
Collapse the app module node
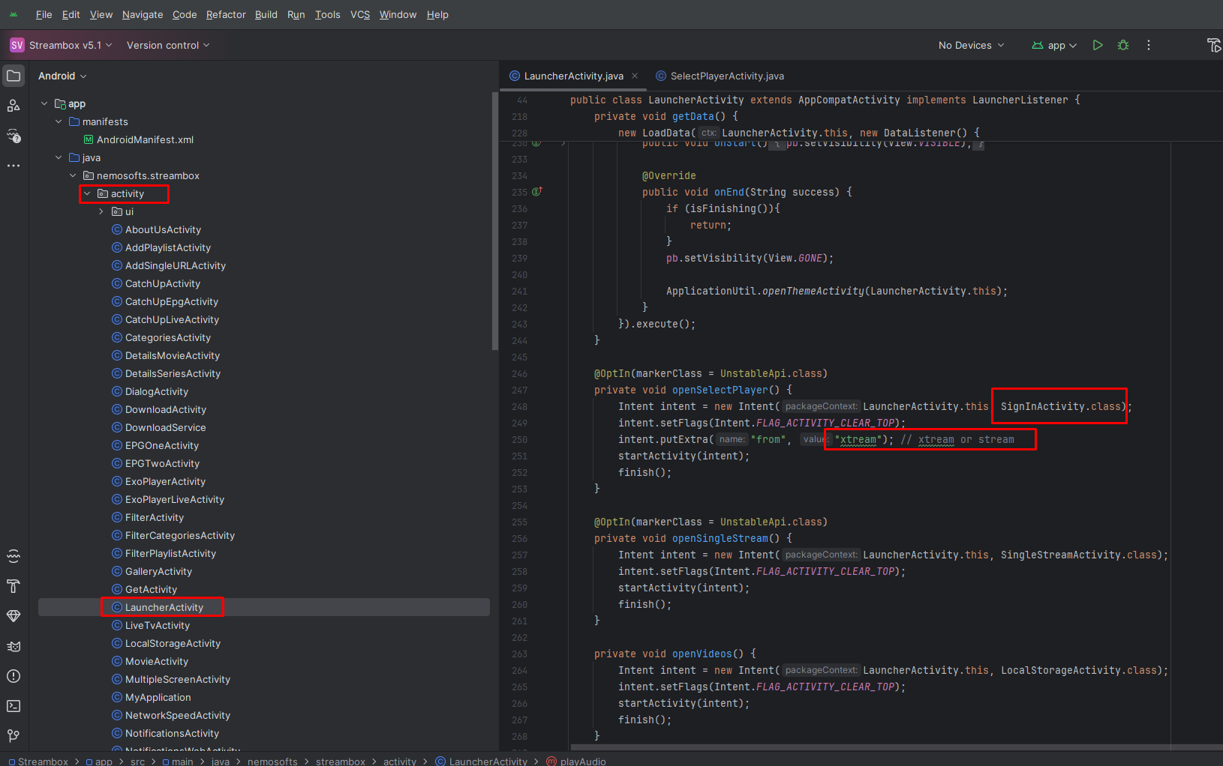pyautogui.click(x=44, y=103)
